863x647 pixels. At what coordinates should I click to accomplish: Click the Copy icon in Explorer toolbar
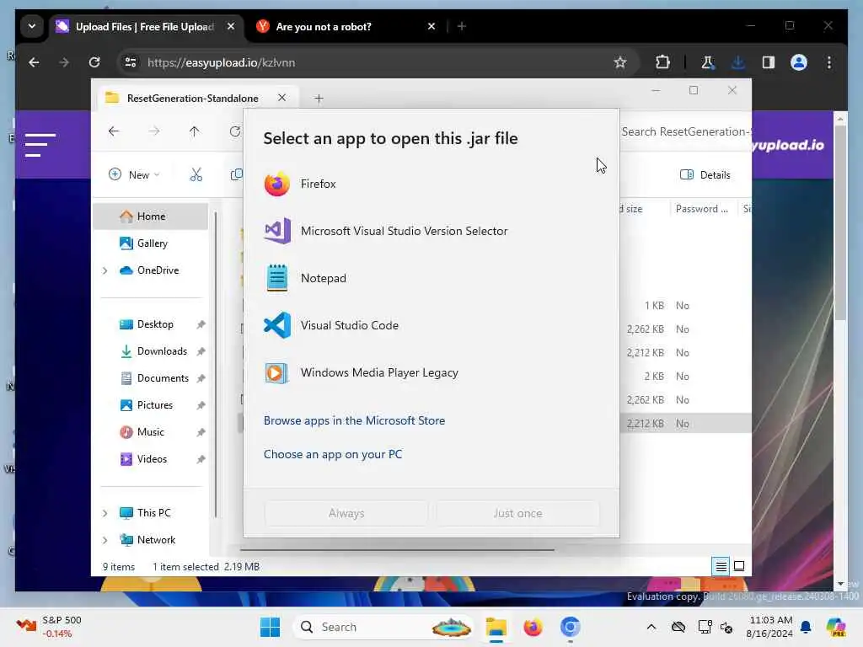click(236, 175)
